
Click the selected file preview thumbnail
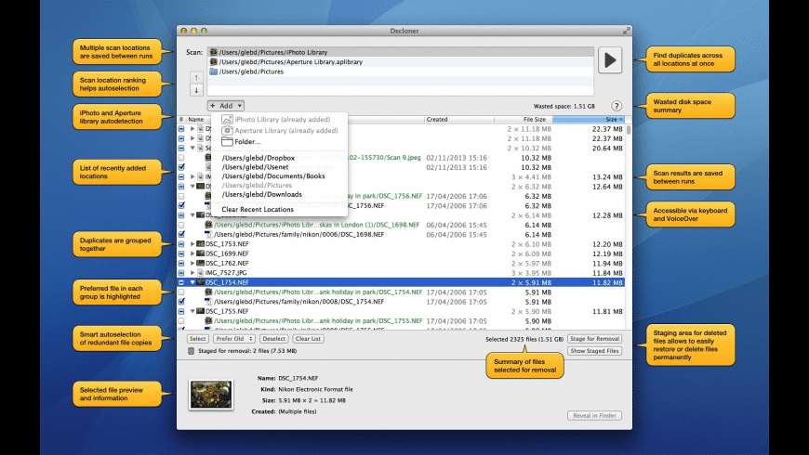coord(210,395)
